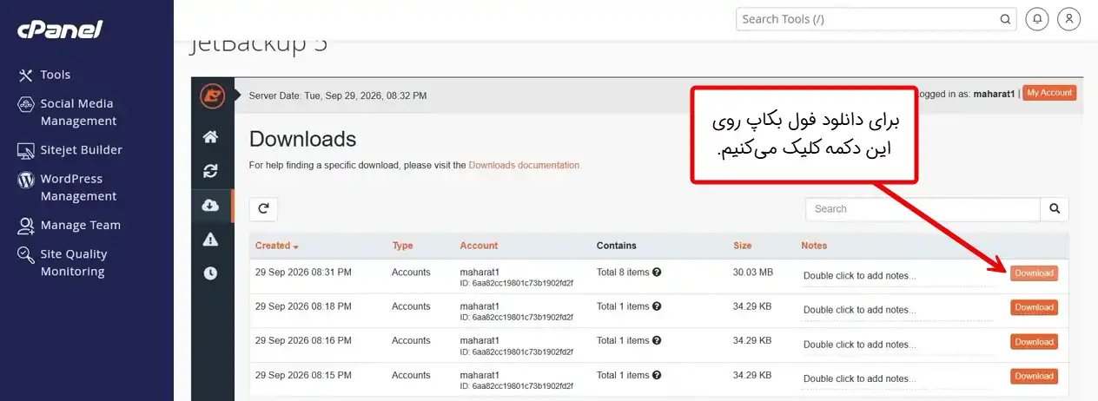Select the 29 Sep 2026 08:31 PM cell
Image resolution: width=1098 pixels, height=401 pixels.
click(303, 273)
